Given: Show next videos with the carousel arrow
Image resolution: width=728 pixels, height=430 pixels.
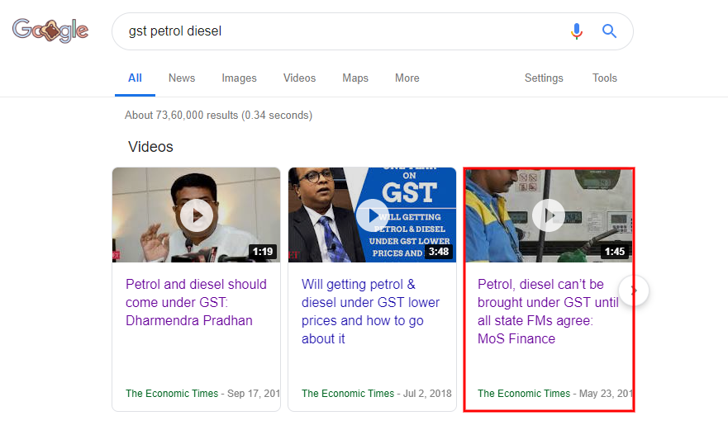Looking at the screenshot, I should click(x=634, y=291).
